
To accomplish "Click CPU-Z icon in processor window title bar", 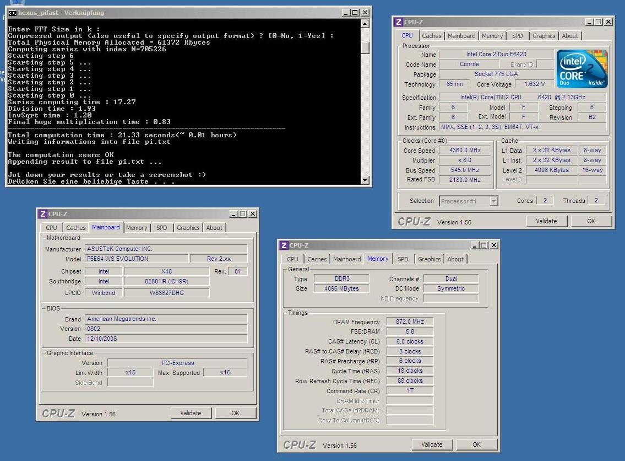I will point(398,22).
